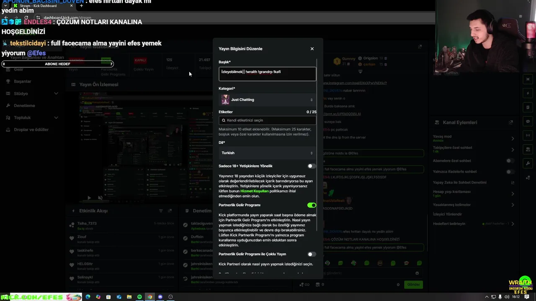Toggle Partnerlik Gelir Programı ile Çoklu Yayın
Image resolution: width=536 pixels, height=301 pixels.
312,254
